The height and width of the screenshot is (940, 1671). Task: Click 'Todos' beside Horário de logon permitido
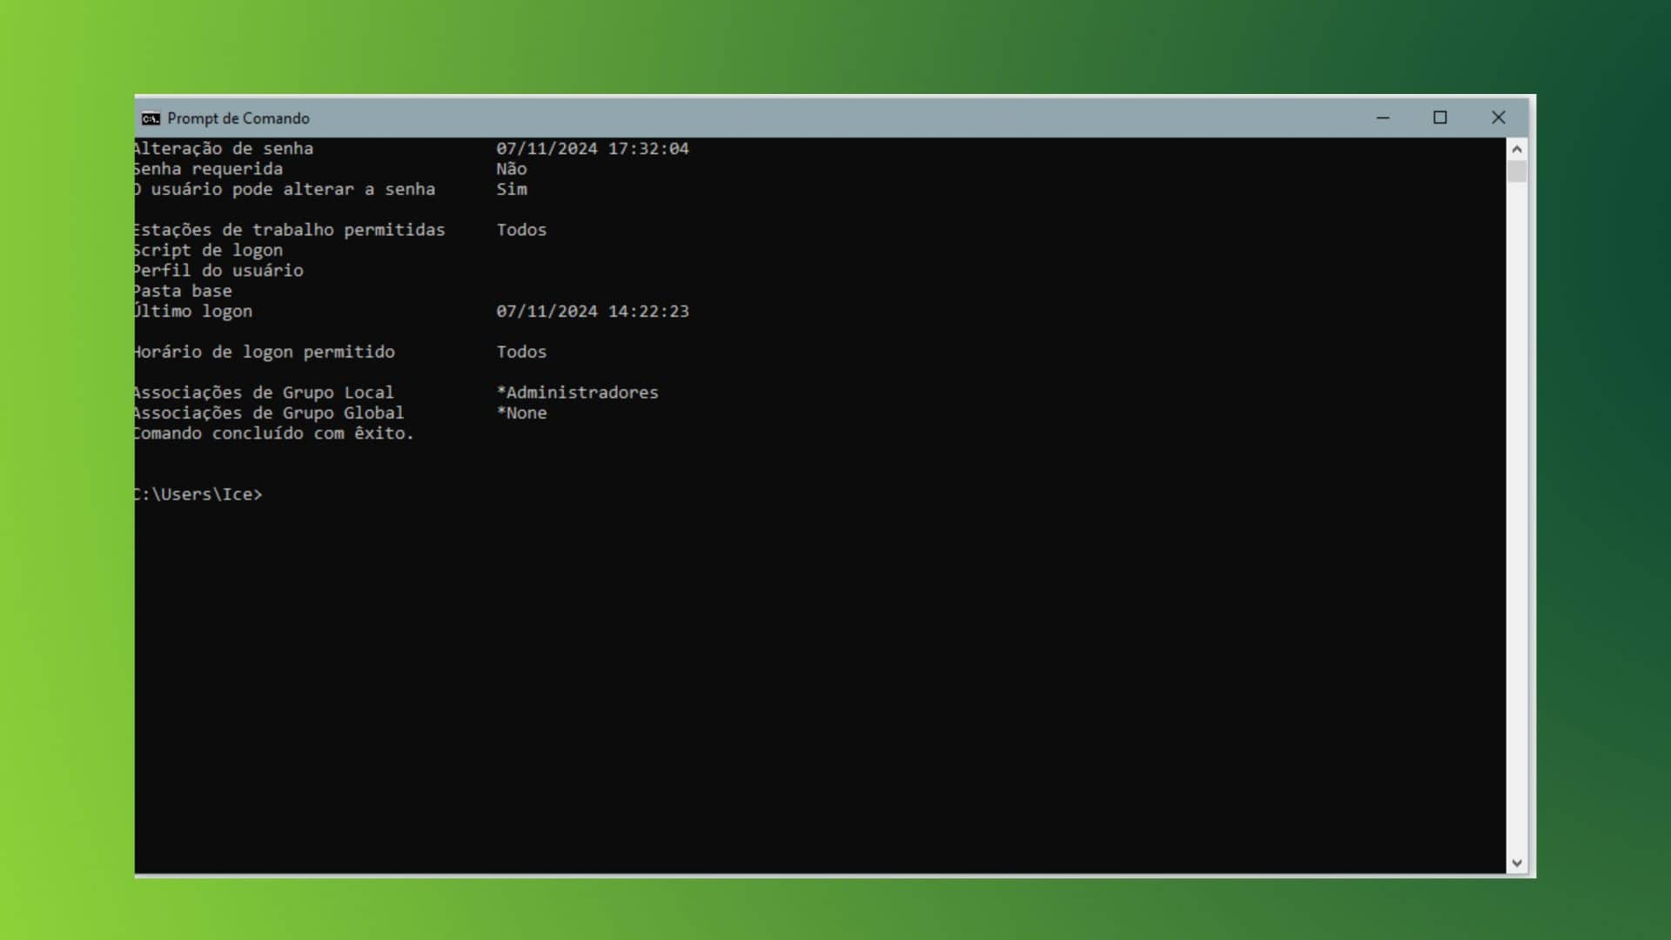coord(521,352)
